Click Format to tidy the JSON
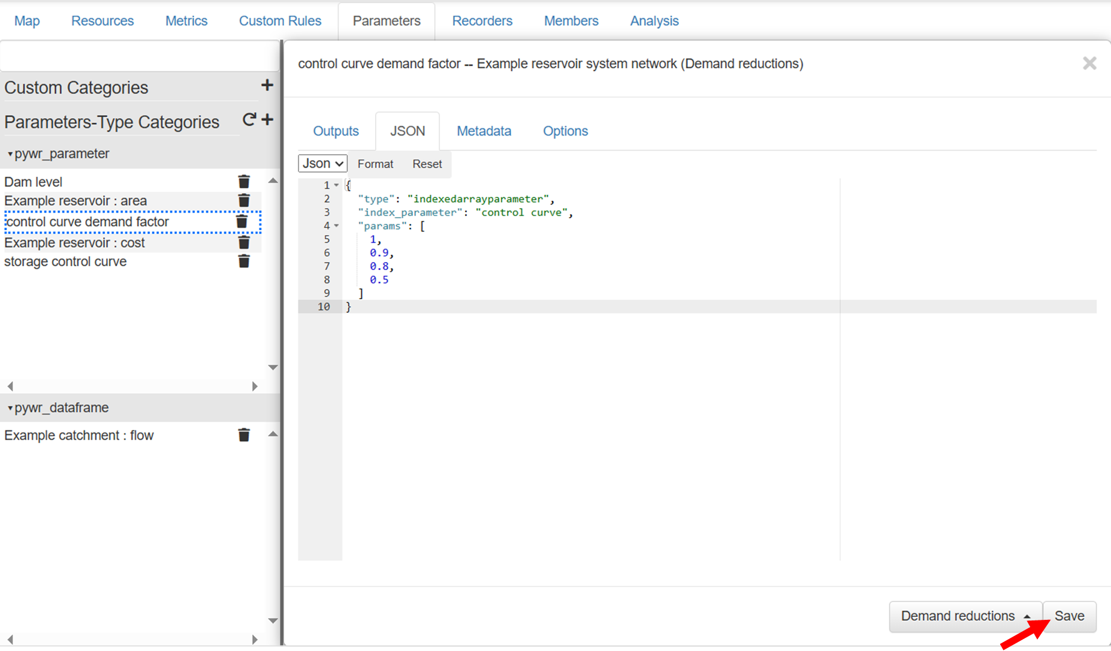 pyautogui.click(x=375, y=164)
